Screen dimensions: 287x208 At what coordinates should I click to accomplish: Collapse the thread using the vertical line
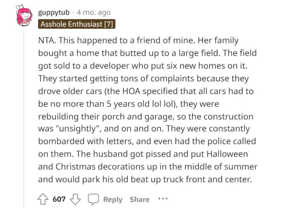click(x=24, y=119)
